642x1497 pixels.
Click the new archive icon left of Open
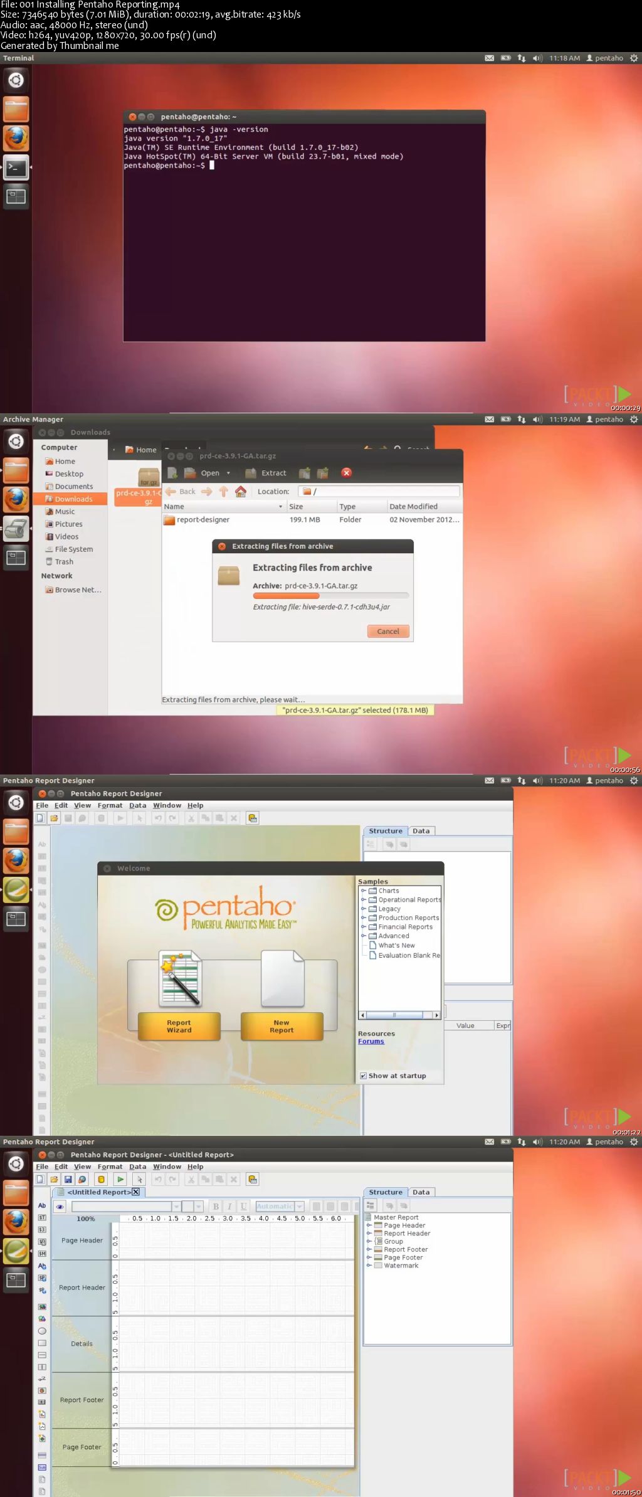click(x=172, y=473)
